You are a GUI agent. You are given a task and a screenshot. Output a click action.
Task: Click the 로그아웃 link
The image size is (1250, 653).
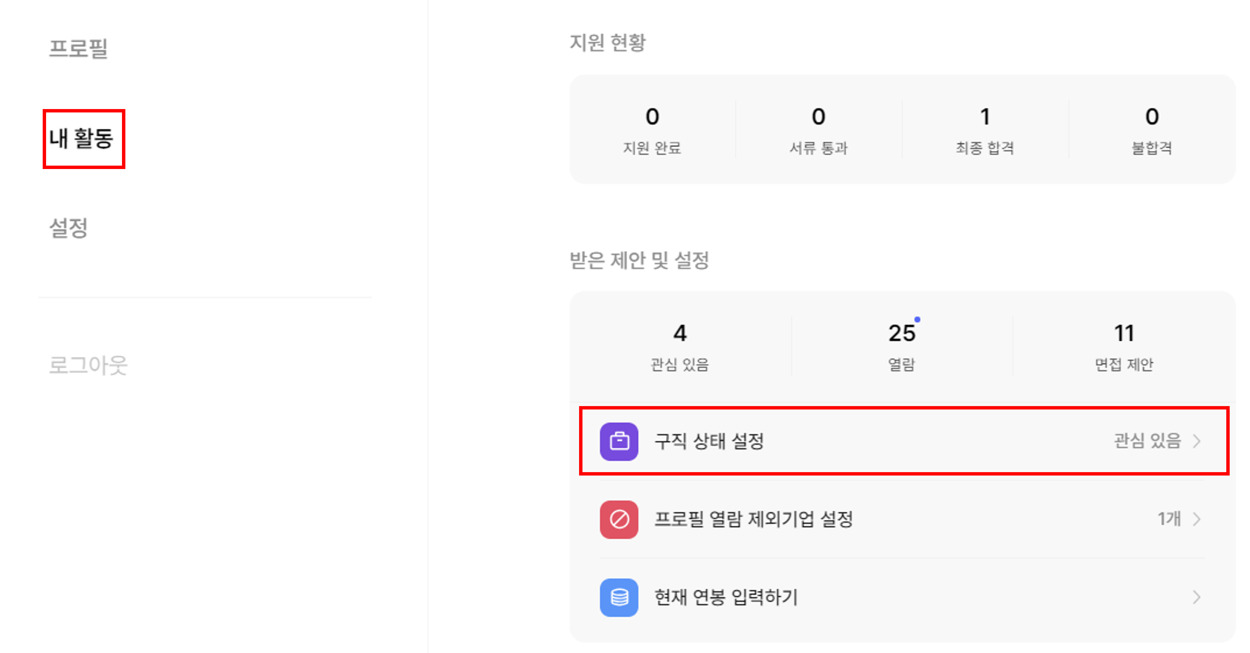point(88,365)
